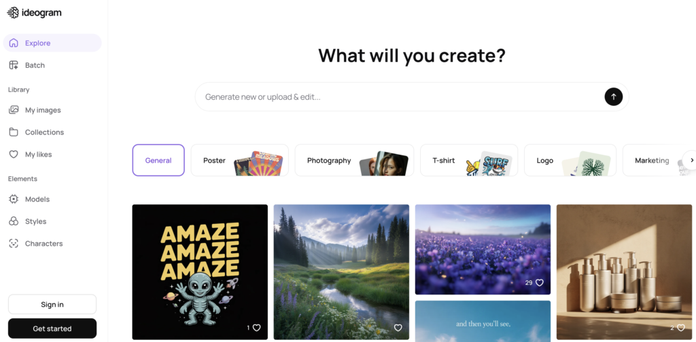
Task: Open Explore via its home icon
Action: 14,43
